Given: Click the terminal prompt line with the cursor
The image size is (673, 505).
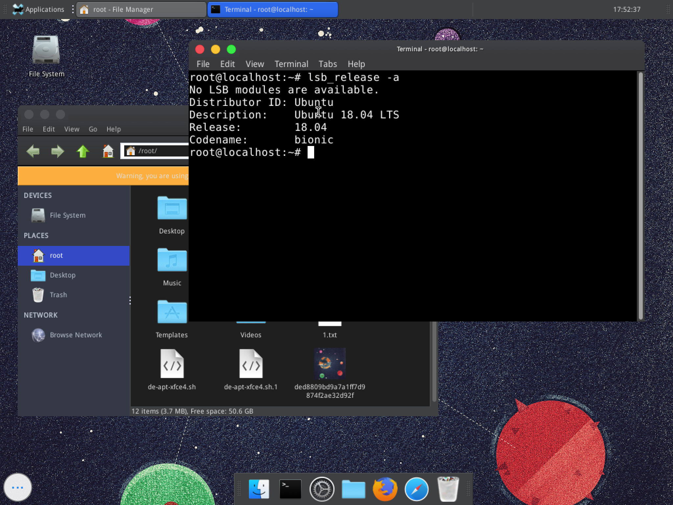Looking at the screenshot, I should point(252,152).
